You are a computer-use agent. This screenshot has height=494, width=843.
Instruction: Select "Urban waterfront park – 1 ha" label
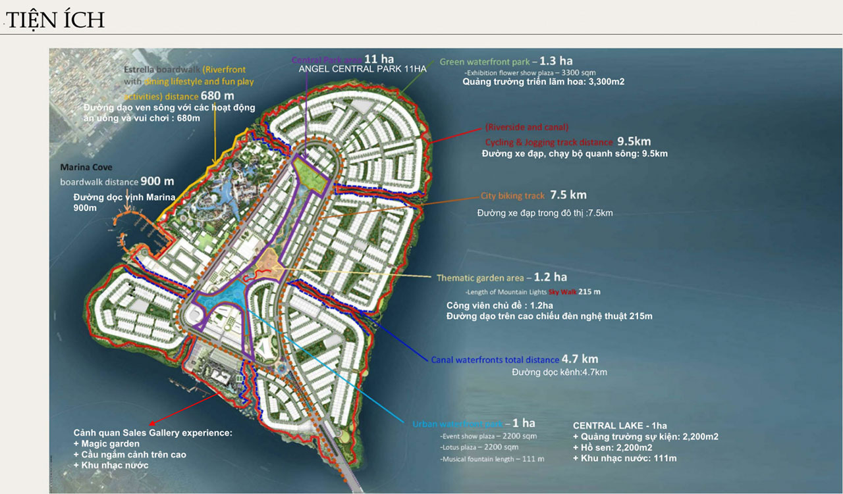coord(474,423)
